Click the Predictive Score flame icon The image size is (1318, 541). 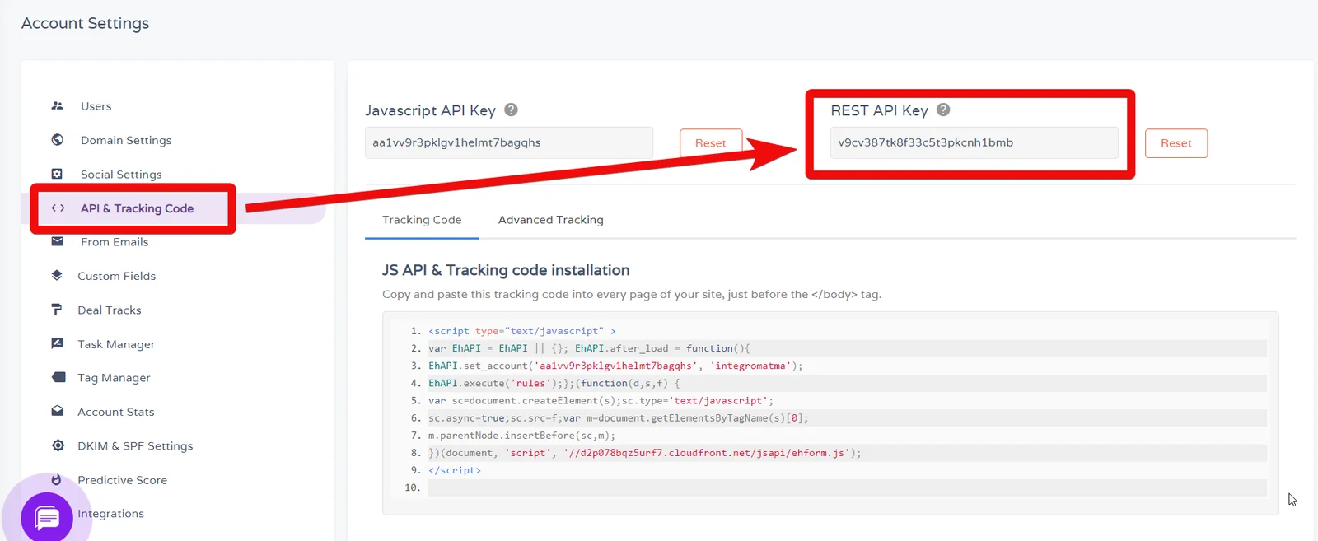[x=57, y=479]
